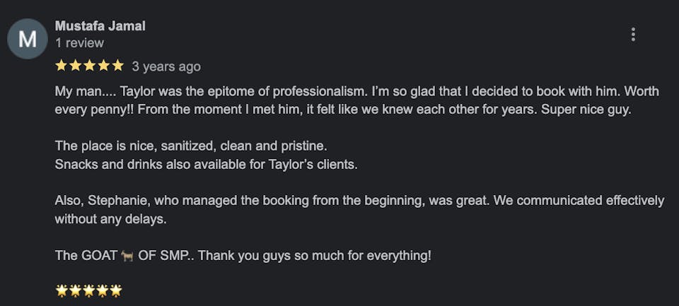Viewport: 679px width, 306px height.
Task: Click the second yellow rating star
Action: [75, 66]
